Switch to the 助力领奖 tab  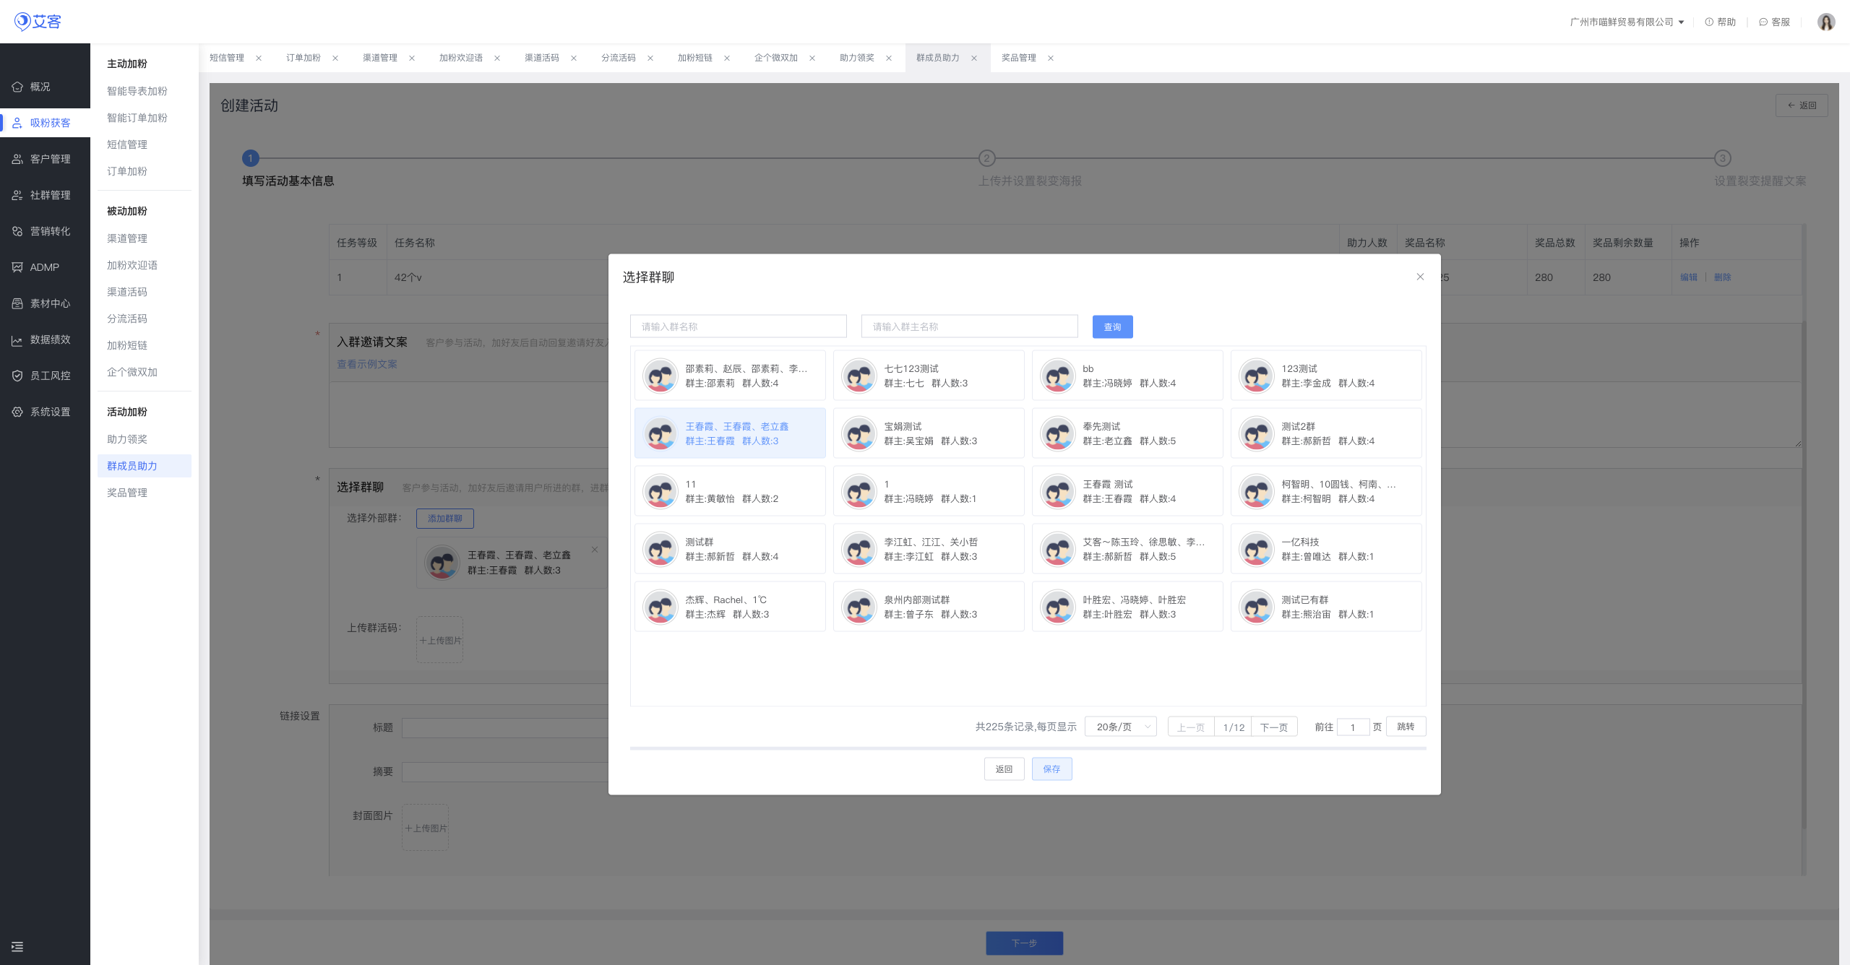(857, 58)
